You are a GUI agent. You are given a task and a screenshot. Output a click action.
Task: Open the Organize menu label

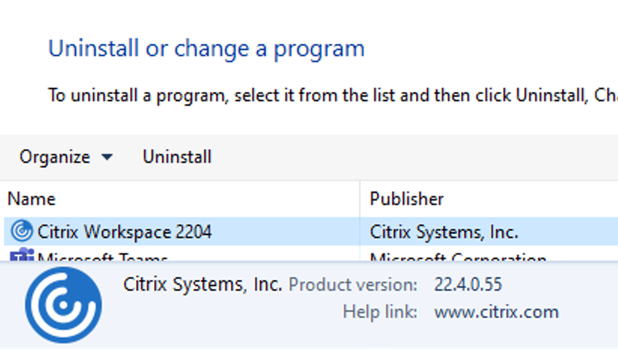pos(55,157)
